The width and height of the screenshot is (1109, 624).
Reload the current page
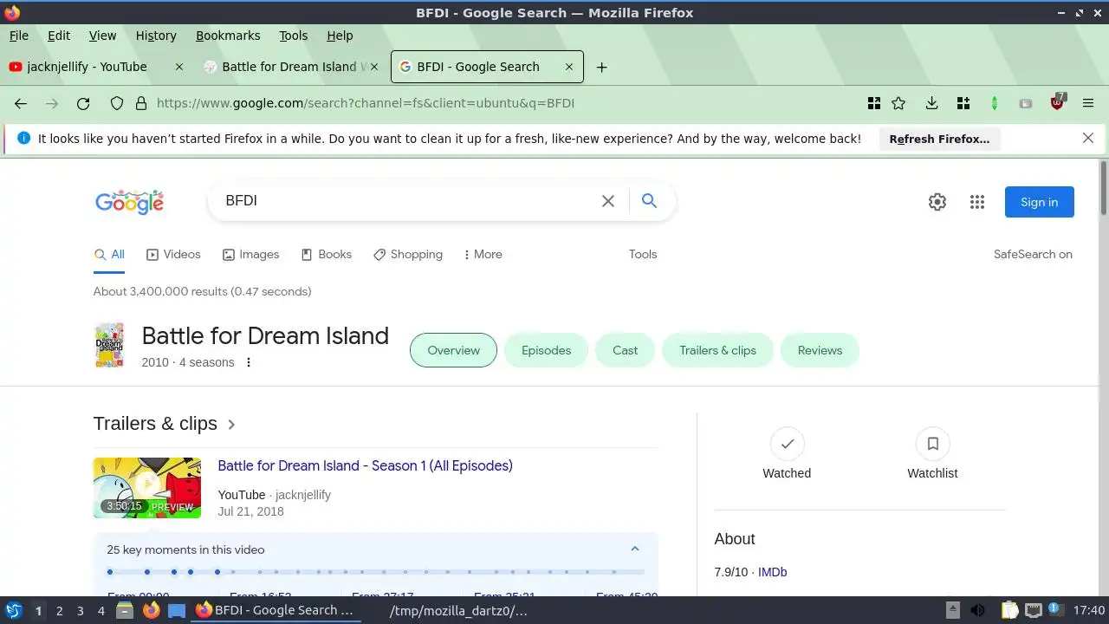coord(83,103)
